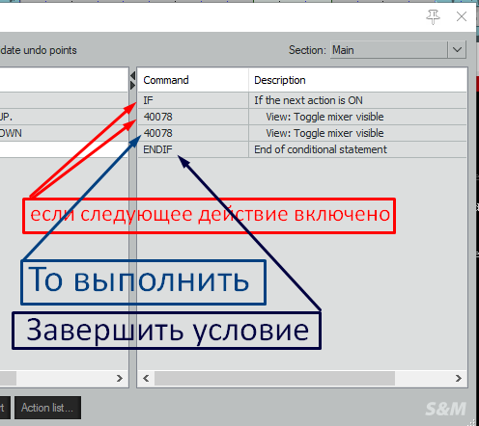Select the ENDIF command row
479x426 pixels.
point(302,149)
